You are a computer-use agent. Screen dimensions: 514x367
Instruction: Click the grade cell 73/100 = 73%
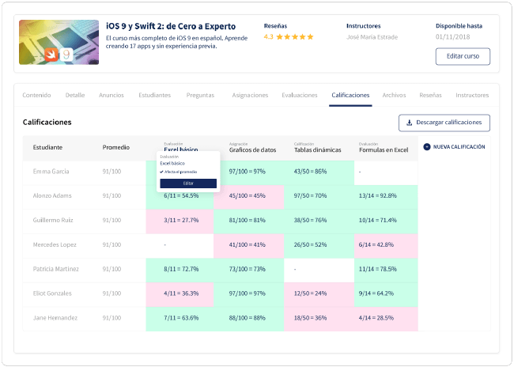249,269
